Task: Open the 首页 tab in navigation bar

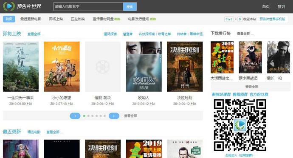Action: click(9, 19)
